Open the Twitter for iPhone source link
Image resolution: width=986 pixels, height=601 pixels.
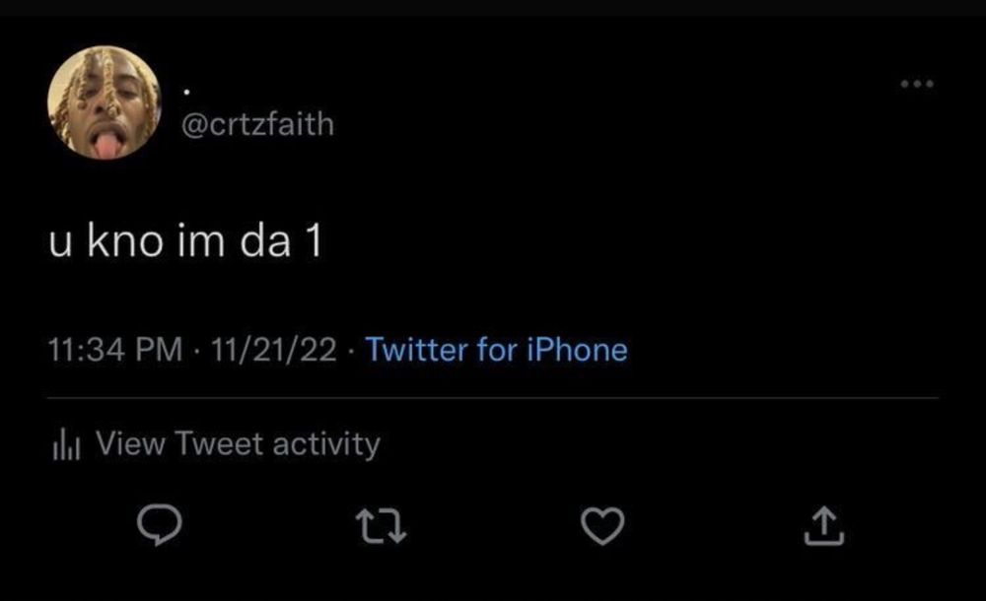[497, 350]
